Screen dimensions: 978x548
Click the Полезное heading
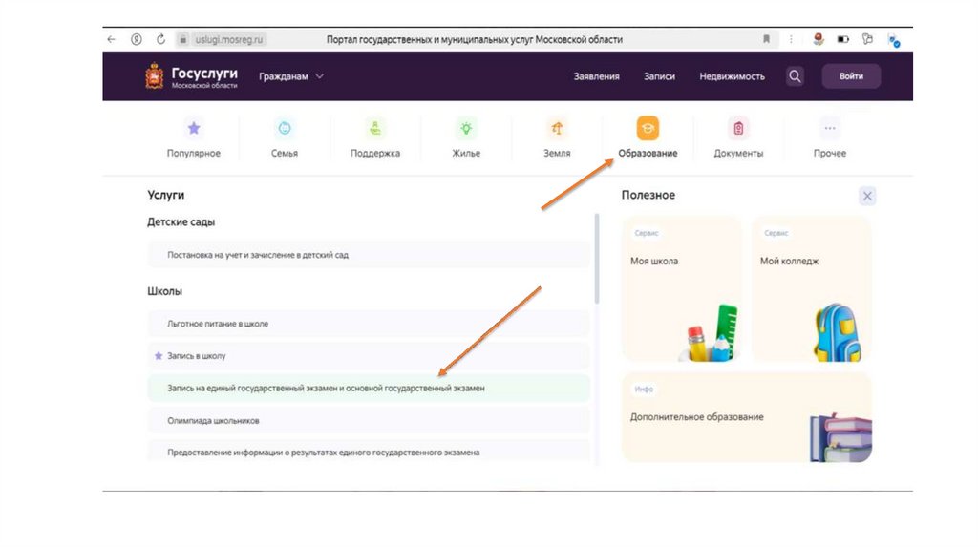[x=648, y=195]
